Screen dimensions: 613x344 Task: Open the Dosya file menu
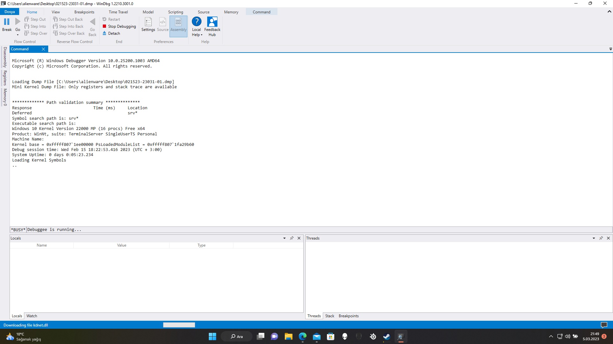point(10,12)
